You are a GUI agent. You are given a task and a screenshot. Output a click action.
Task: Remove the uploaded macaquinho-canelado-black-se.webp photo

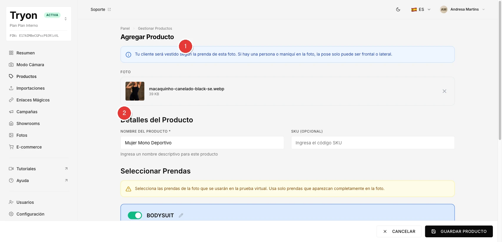click(444, 91)
